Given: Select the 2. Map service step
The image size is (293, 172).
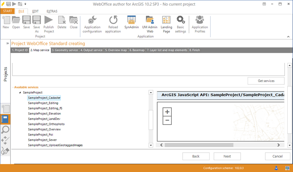Looking at the screenshot, I should click(x=40, y=50).
